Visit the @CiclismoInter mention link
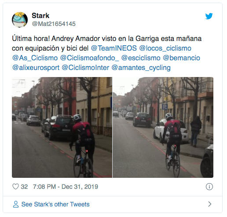The width and height of the screenshot is (227, 217). coord(85,68)
